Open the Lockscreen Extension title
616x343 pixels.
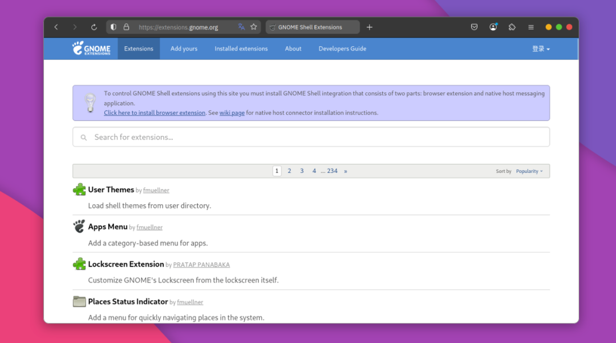[x=125, y=264]
